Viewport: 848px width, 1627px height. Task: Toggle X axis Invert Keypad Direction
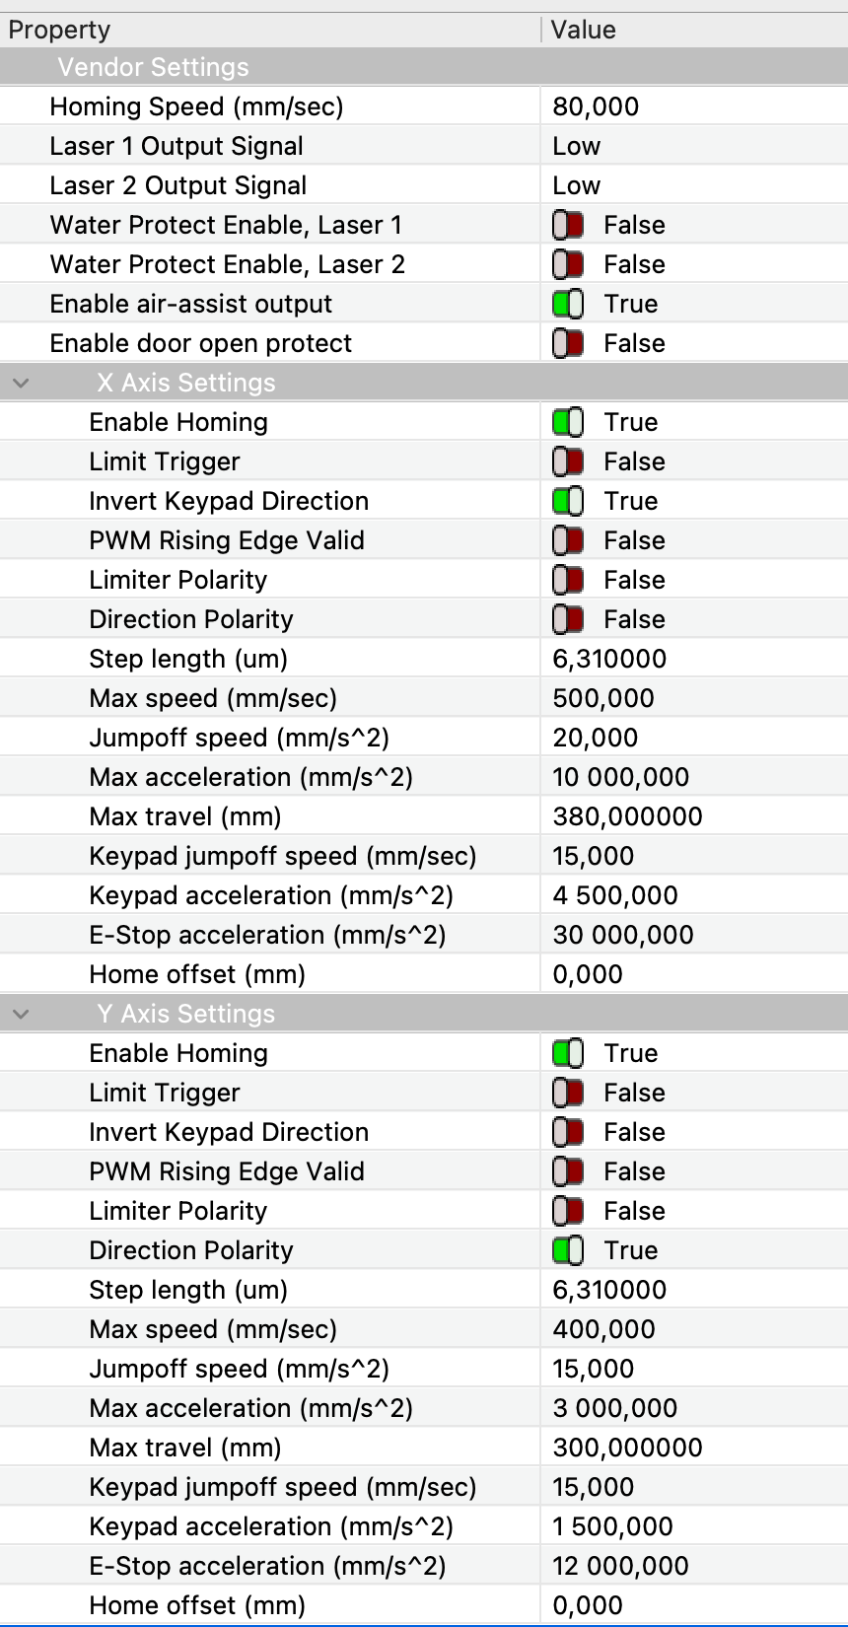(x=568, y=501)
